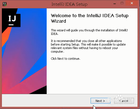Click the 'Welcome to the IntelliJ IDEA Setup Wizard' heading
The width and height of the screenshot is (140, 109).
coord(90,18)
